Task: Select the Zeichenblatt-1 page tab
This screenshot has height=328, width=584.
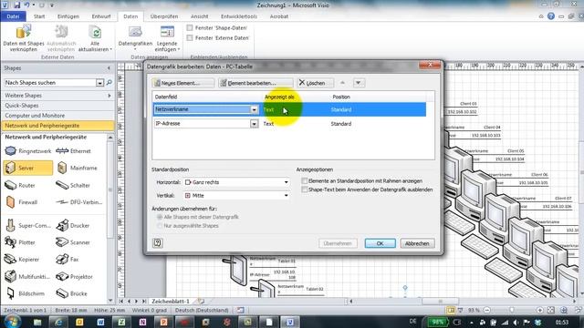Action: click(171, 302)
